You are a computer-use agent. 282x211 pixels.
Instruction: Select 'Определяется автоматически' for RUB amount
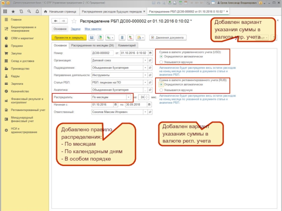pyautogui.click(x=161, y=84)
